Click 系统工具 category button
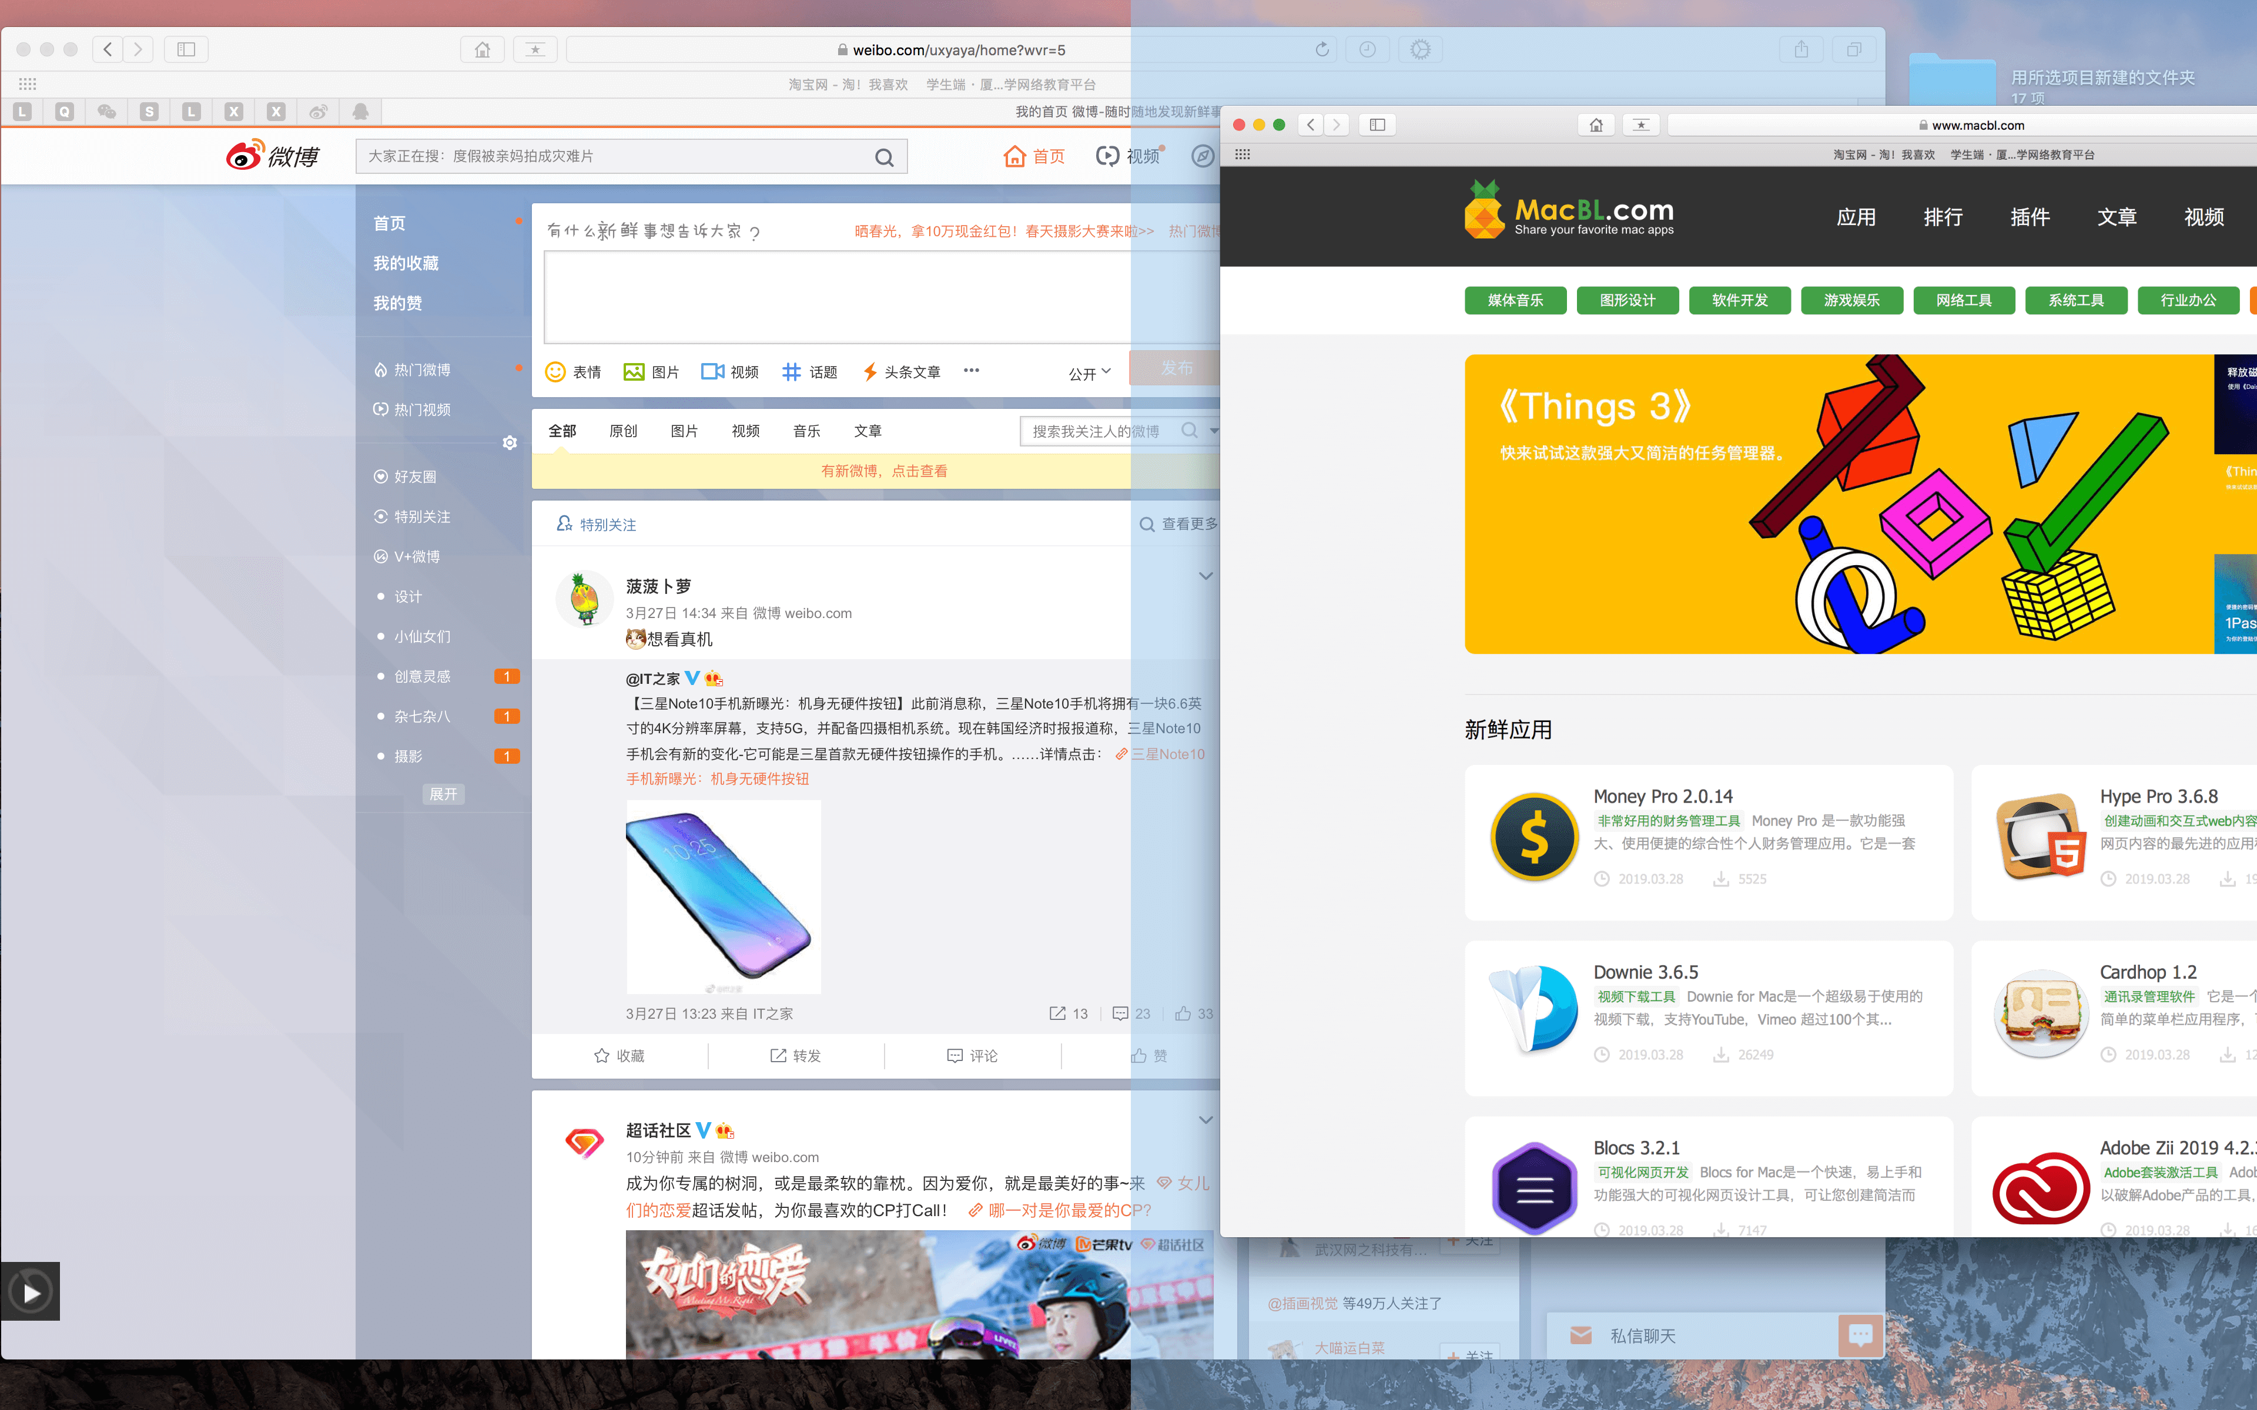 point(2076,300)
